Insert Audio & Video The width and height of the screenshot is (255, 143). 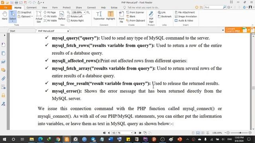pos(184,21)
